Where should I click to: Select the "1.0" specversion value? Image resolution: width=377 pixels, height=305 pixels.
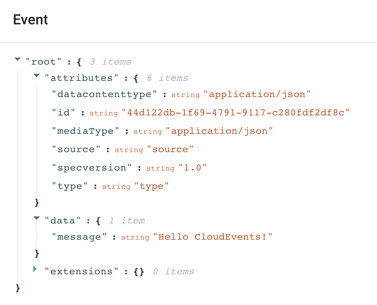(192, 168)
